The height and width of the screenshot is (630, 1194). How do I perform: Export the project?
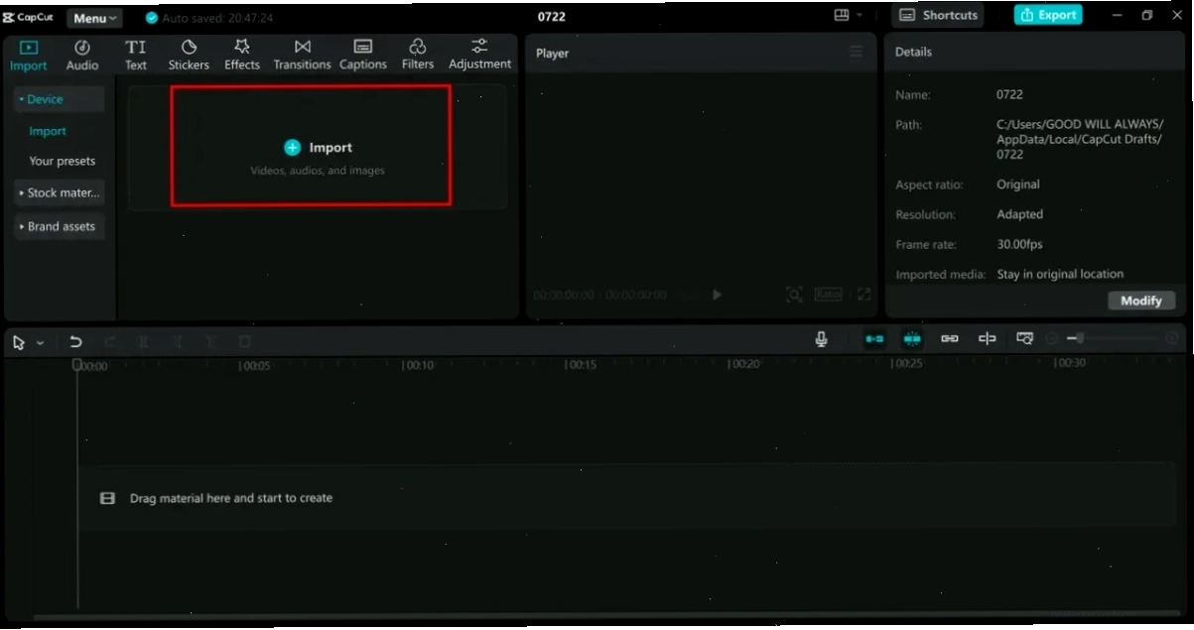pyautogui.click(x=1048, y=16)
